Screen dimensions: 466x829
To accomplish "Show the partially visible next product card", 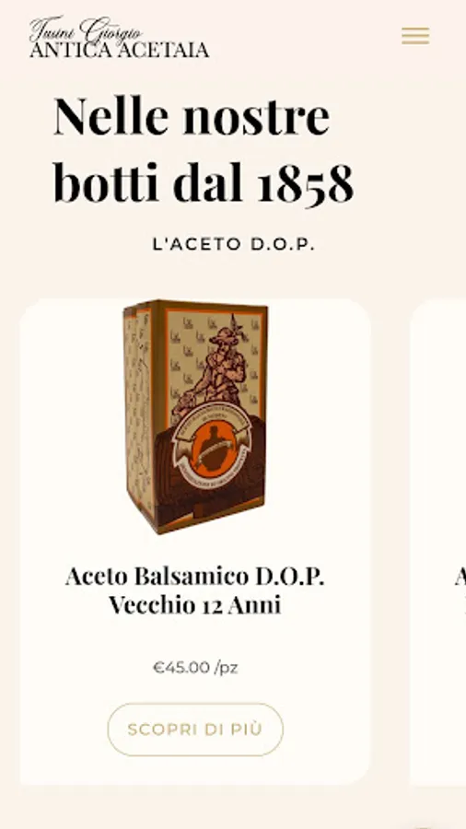I will (x=437, y=542).
